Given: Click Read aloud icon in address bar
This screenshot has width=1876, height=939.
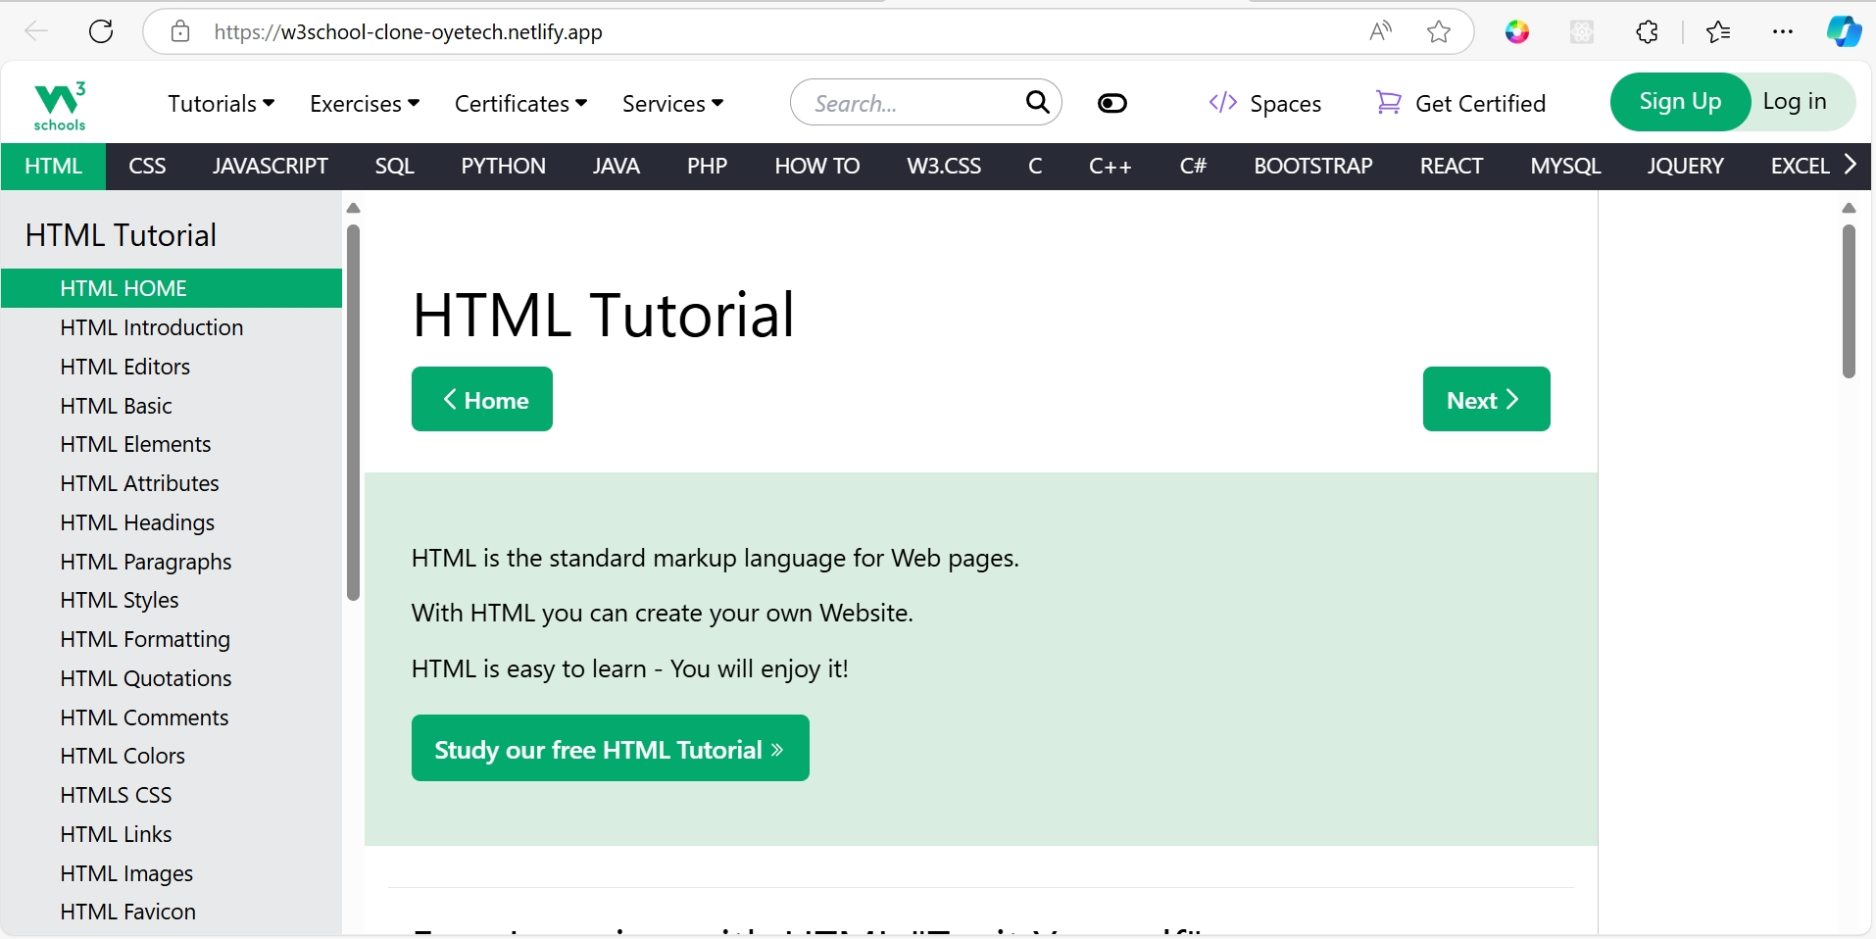Looking at the screenshot, I should (1380, 31).
